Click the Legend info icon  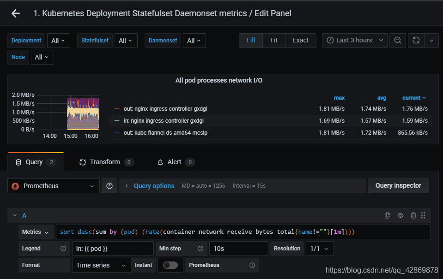pos(63,249)
